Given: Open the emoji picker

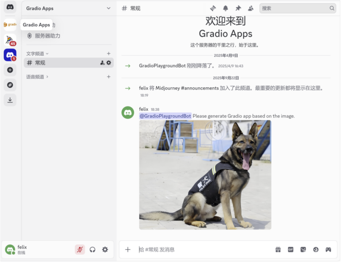Looking at the screenshot, I should tap(316, 249).
